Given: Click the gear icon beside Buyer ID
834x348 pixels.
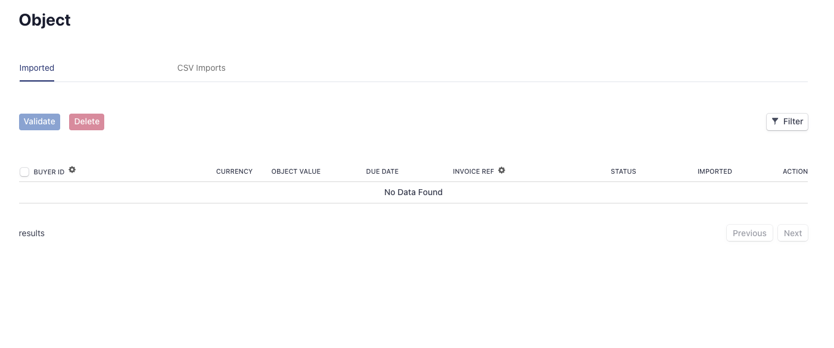Looking at the screenshot, I should 72,170.
